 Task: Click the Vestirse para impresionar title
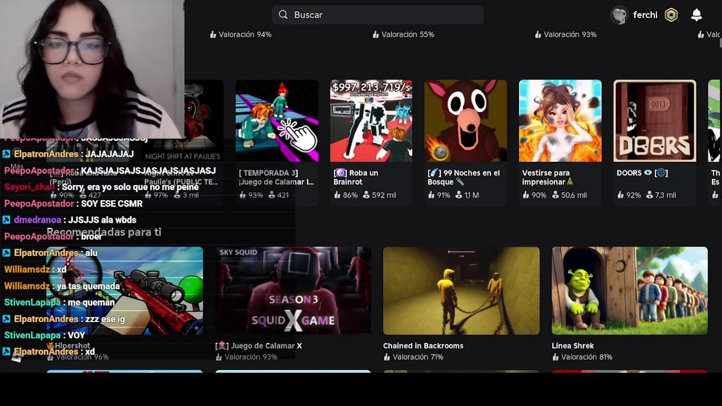pyautogui.click(x=547, y=178)
